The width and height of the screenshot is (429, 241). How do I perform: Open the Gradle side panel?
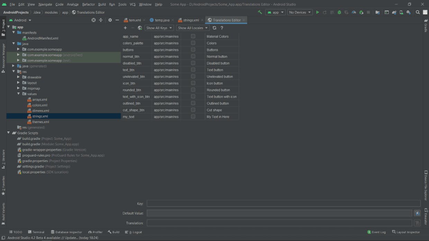tap(426, 26)
